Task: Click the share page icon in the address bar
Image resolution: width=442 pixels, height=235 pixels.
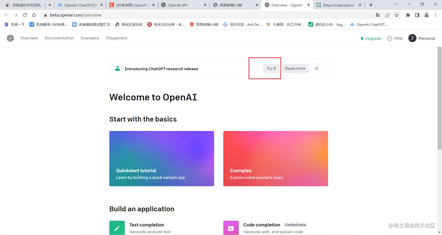Action: tap(387, 15)
